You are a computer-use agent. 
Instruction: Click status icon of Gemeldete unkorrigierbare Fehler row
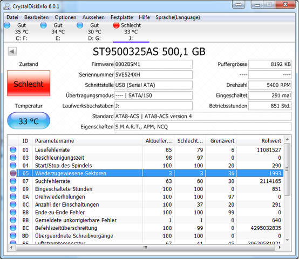13,220
